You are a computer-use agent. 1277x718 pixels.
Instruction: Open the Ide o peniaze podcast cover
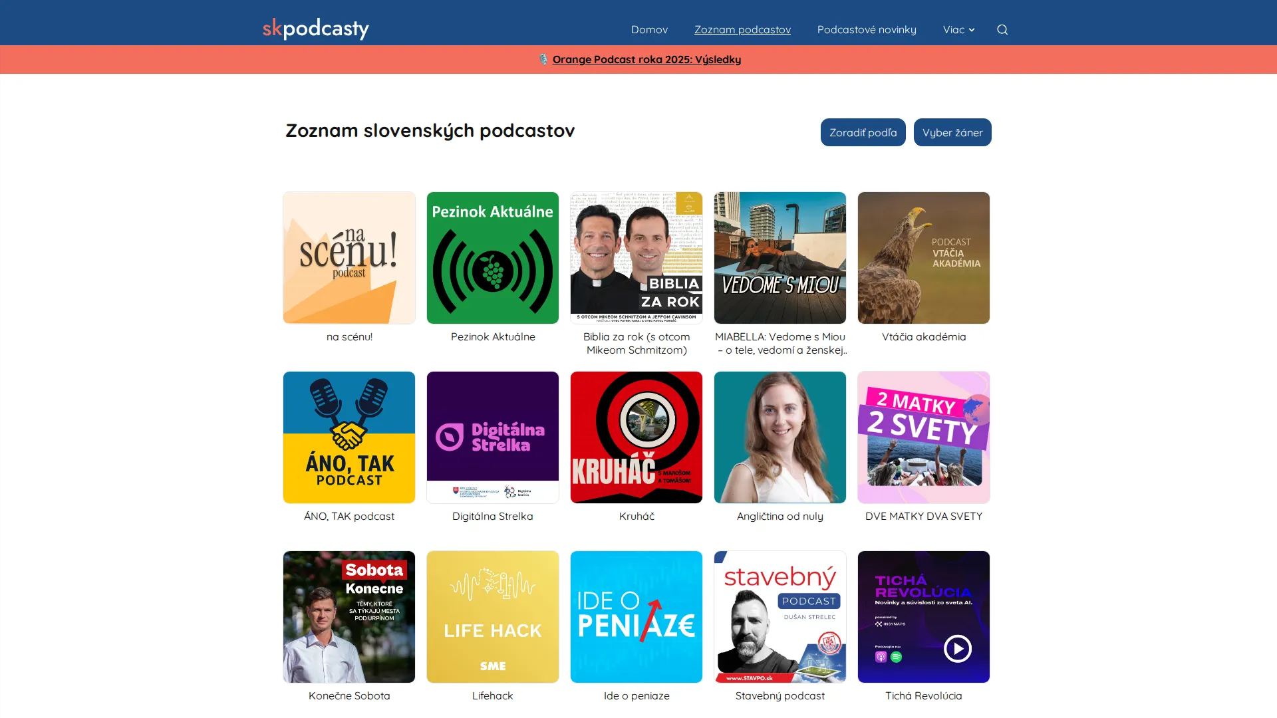pyautogui.click(x=637, y=617)
